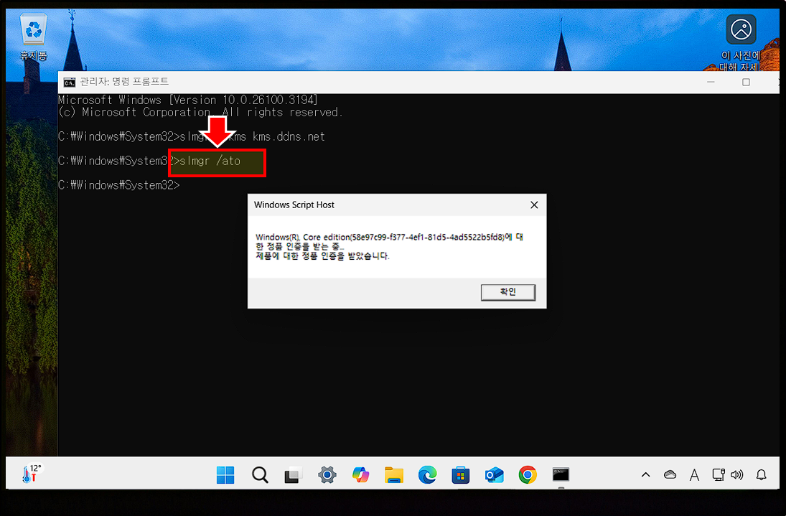This screenshot has width=786, height=516.
Task: Open the weather widget showing 12°
Action: coord(31,473)
